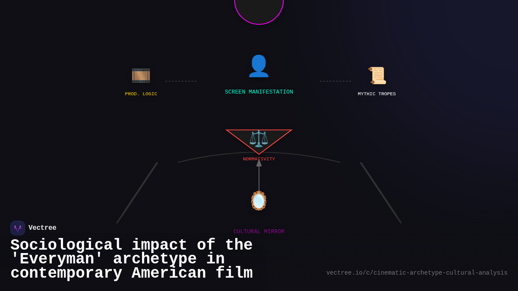This screenshot has height=291, width=518.
Task: Select the article title about the Everyman archetype
Action: click(132, 259)
